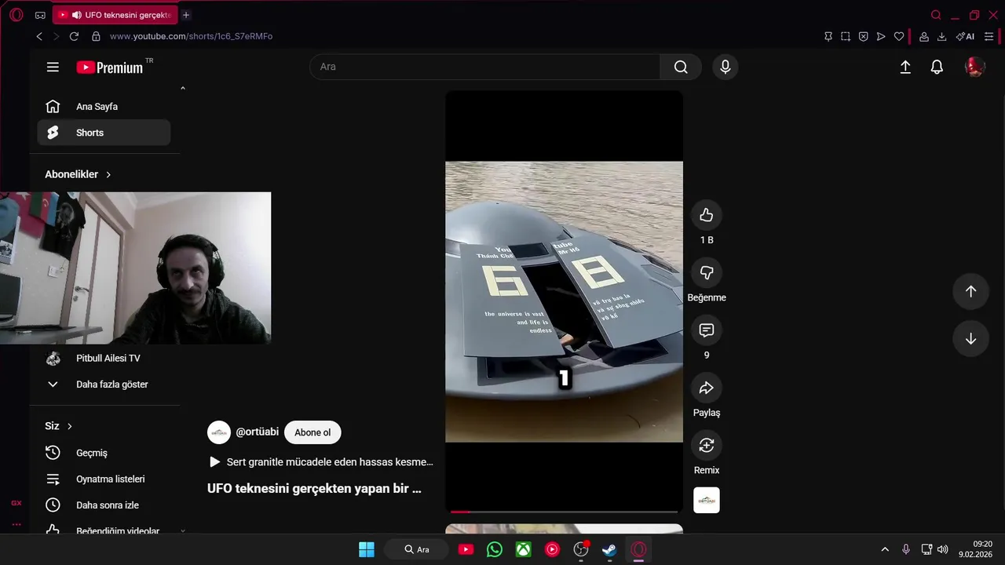The image size is (1005, 565).
Task: Open the ad blocker shield icon
Action: coord(863,36)
